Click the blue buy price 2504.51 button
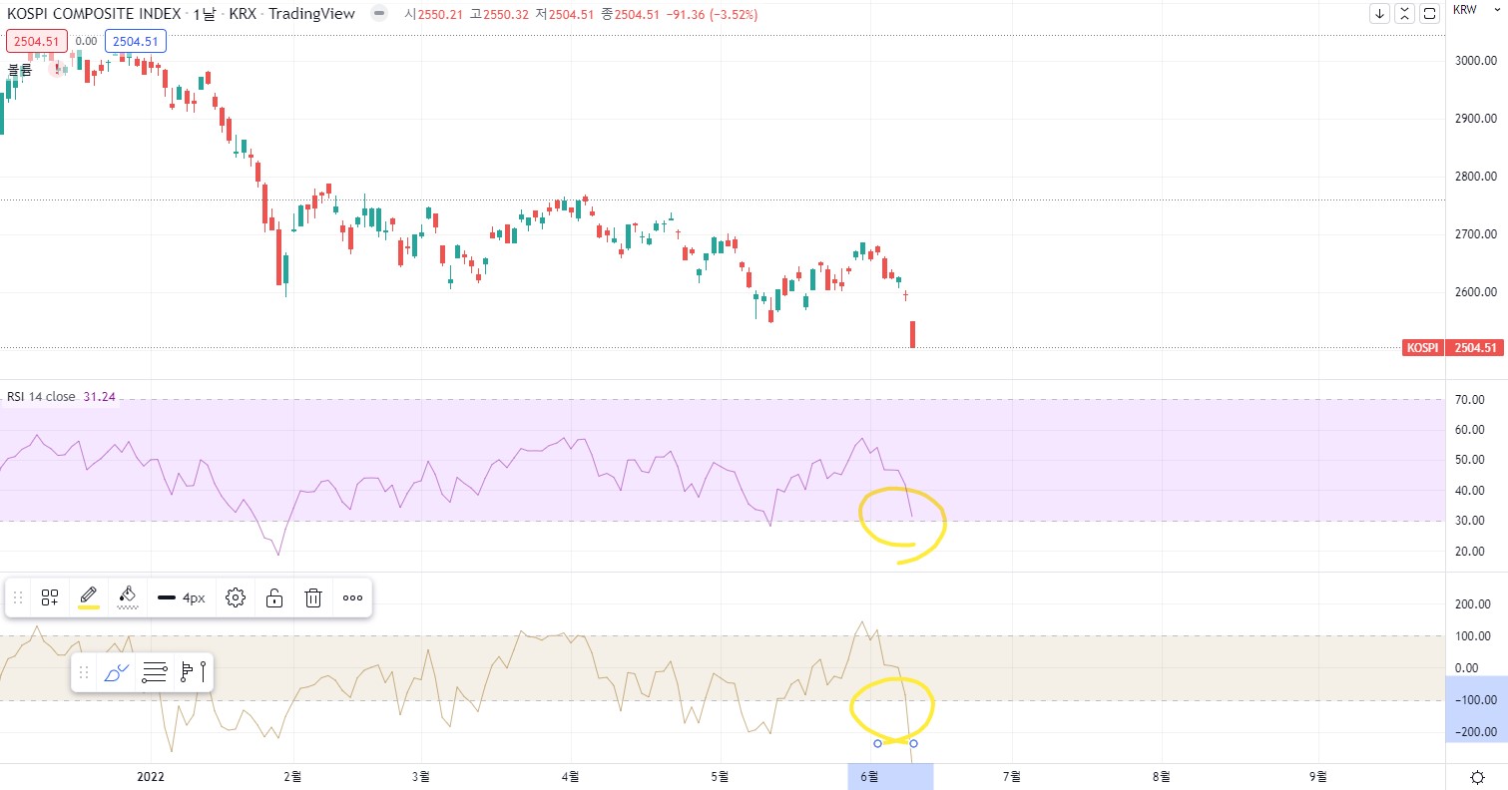 coord(136,41)
